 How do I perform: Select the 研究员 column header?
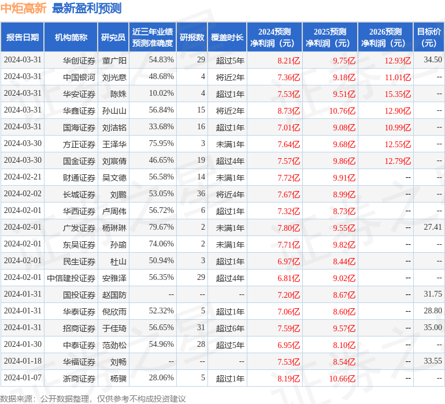pyautogui.click(x=113, y=37)
